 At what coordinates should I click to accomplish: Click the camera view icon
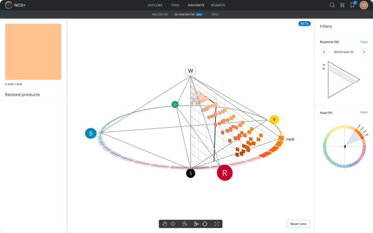coord(184,224)
